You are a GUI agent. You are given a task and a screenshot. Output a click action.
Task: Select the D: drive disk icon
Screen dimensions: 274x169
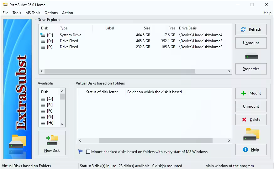tap(43, 41)
